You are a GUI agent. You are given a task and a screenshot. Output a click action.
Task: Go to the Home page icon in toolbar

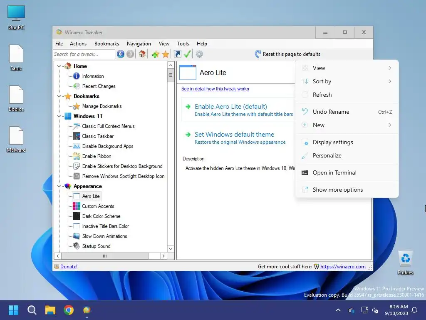pos(142,54)
